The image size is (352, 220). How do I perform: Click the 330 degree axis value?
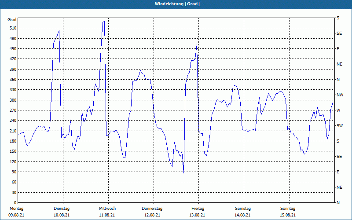[13, 90]
